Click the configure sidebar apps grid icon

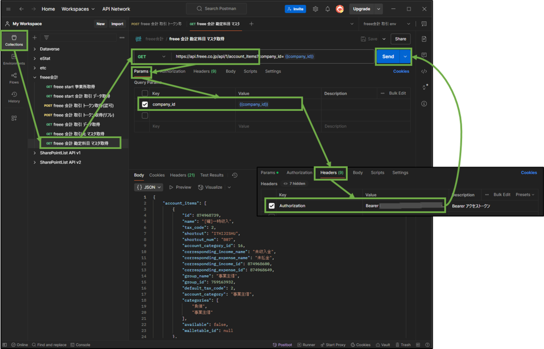pos(14,118)
